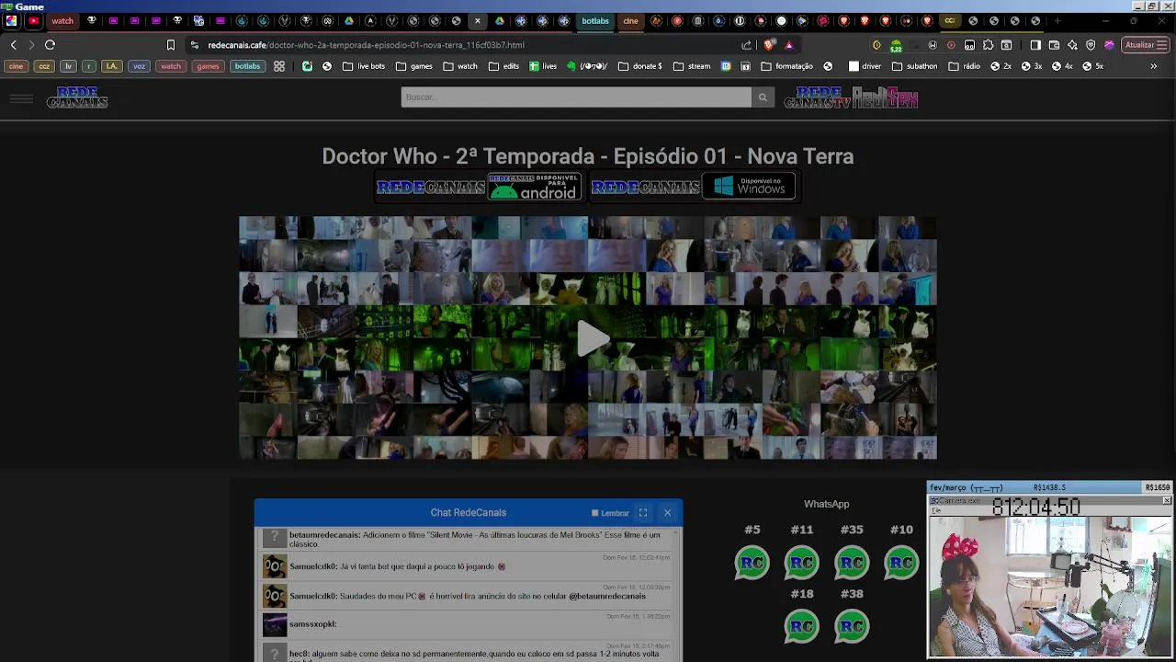Screen dimensions: 1176x662
Task: Click the Atualizar update button
Action: pyautogui.click(x=1145, y=44)
